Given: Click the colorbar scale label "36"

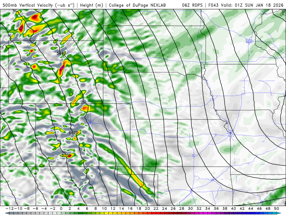Looking at the screenshot, I should [x=216, y=209].
